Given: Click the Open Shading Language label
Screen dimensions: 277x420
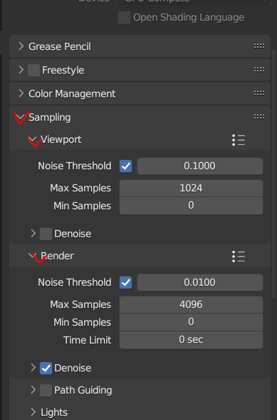Looking at the screenshot, I should (x=189, y=17).
